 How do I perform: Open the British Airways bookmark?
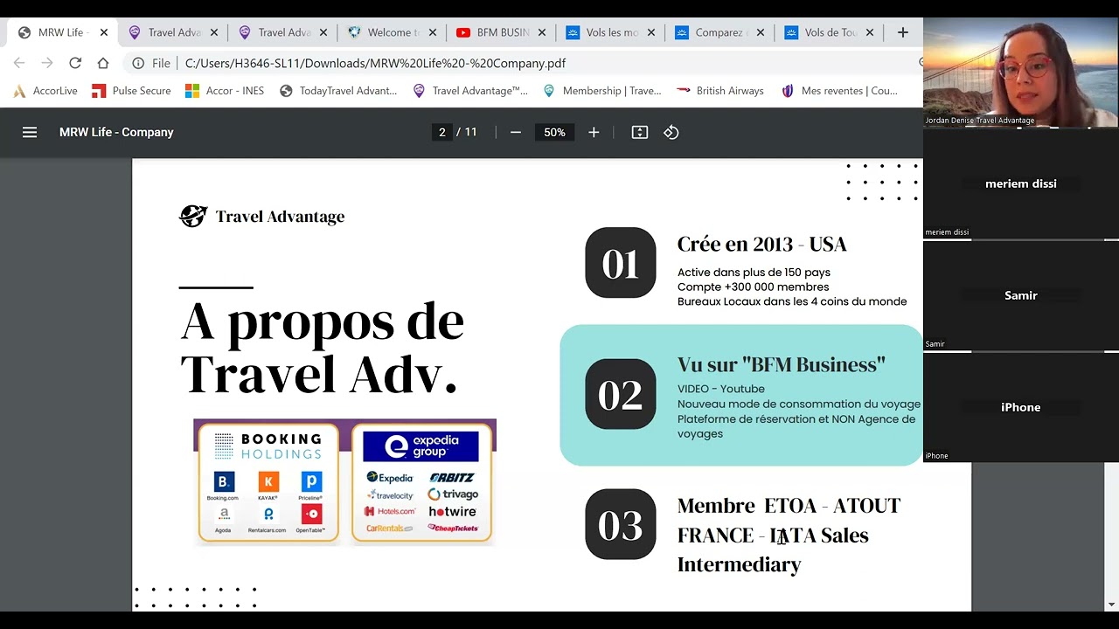[x=719, y=91]
